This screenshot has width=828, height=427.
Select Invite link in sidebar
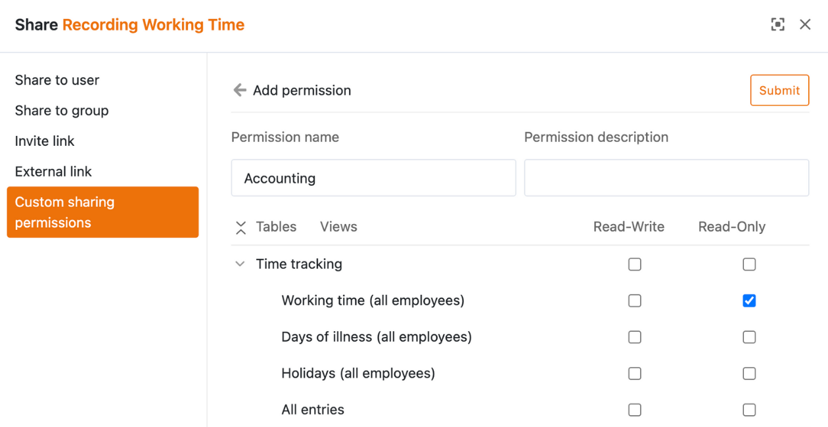click(x=45, y=141)
